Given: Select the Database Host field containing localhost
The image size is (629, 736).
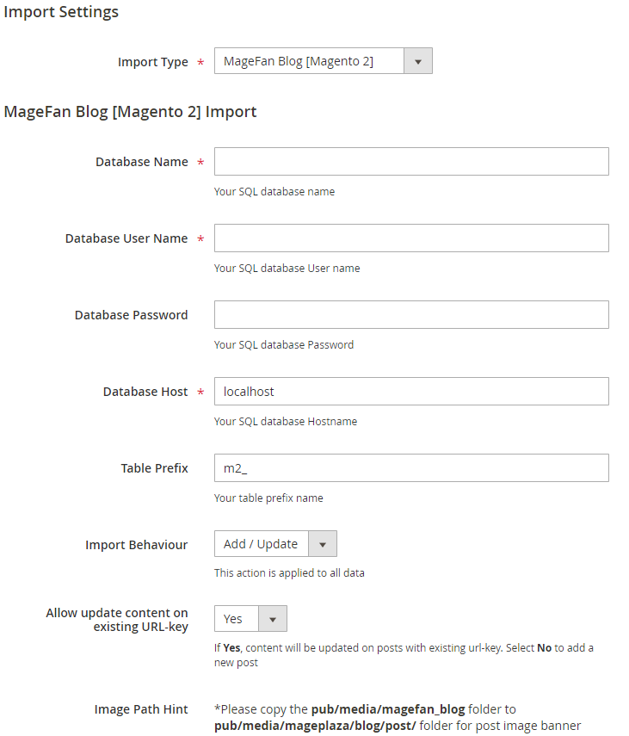Looking at the screenshot, I should click(411, 392).
